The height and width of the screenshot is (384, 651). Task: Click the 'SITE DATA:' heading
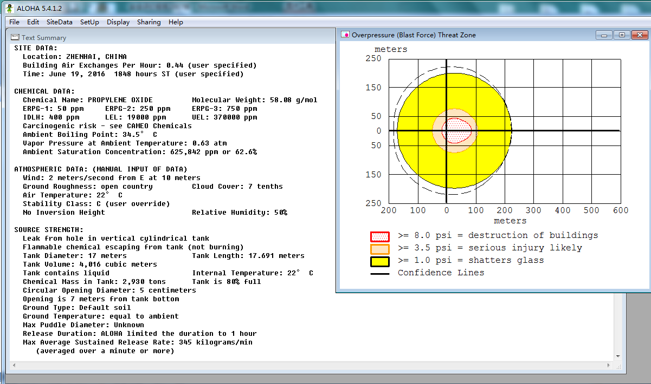click(x=36, y=48)
